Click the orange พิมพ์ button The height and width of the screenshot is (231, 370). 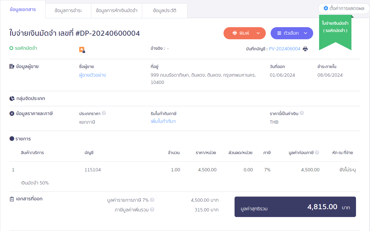(245, 33)
